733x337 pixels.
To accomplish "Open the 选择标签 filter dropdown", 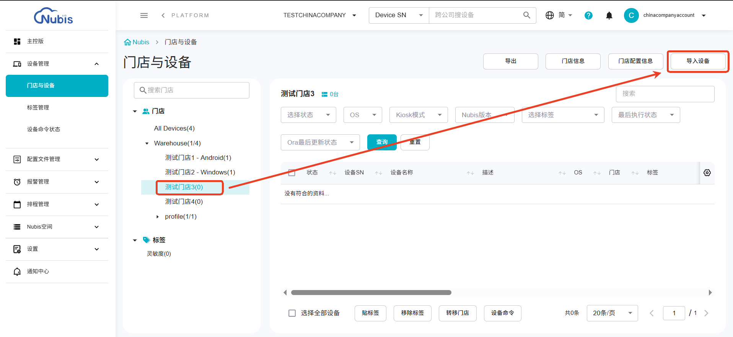I will point(563,115).
